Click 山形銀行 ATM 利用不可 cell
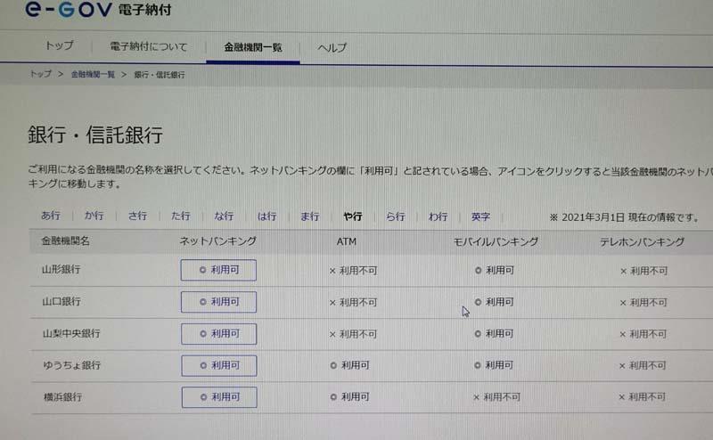This screenshot has width=713, height=440. point(353,271)
